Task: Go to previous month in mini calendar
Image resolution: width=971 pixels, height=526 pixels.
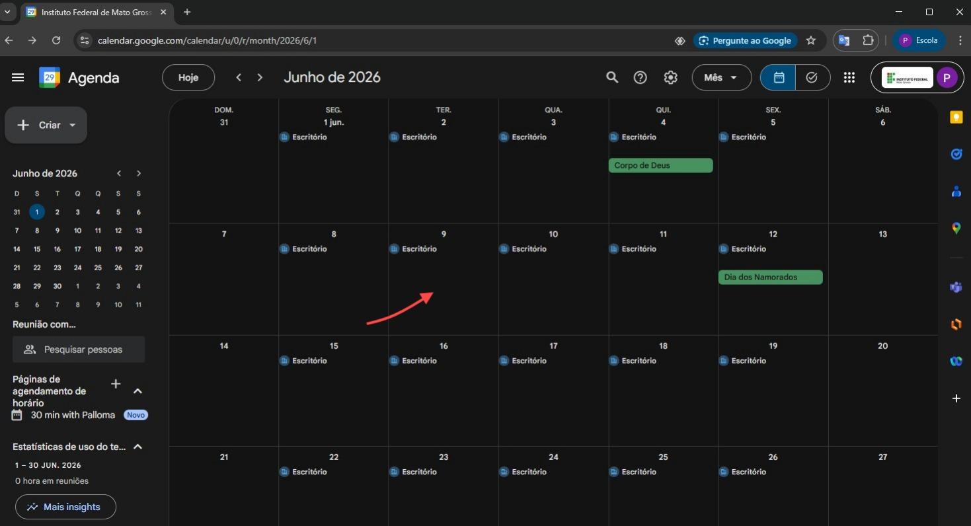Action: coord(119,173)
